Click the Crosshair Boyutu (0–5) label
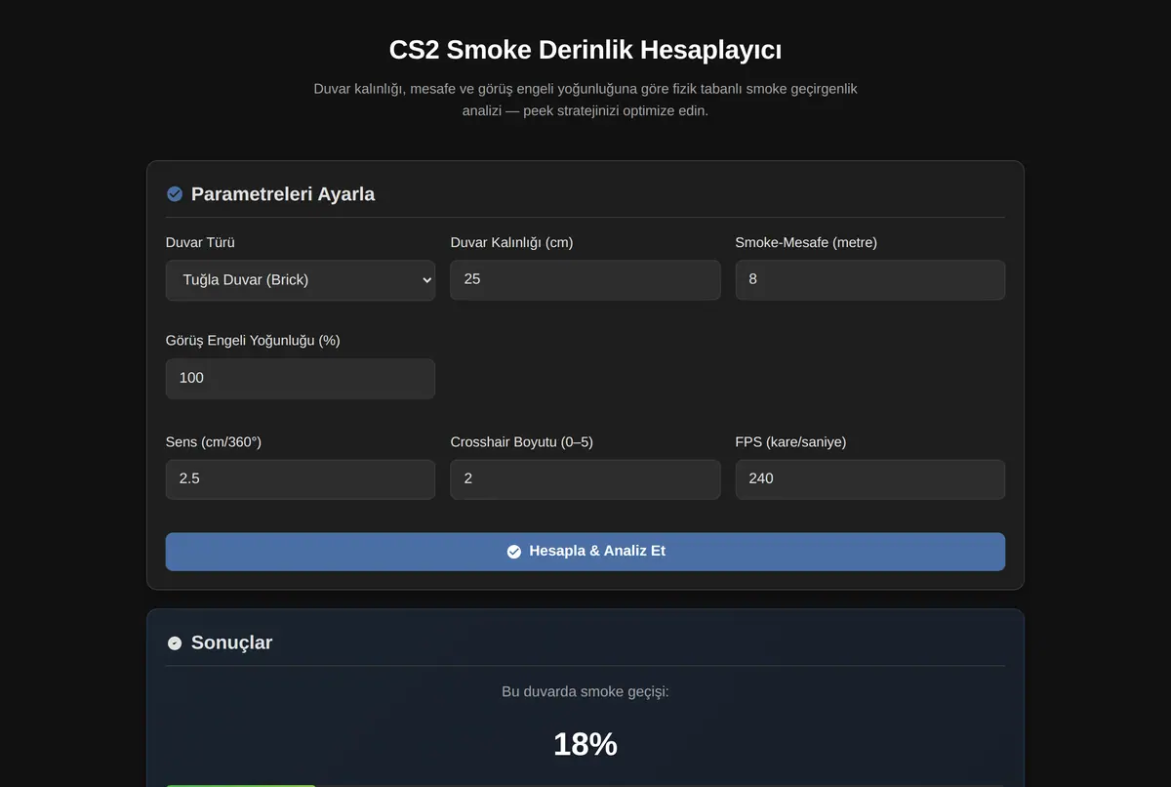The height and width of the screenshot is (787, 1171). (522, 442)
